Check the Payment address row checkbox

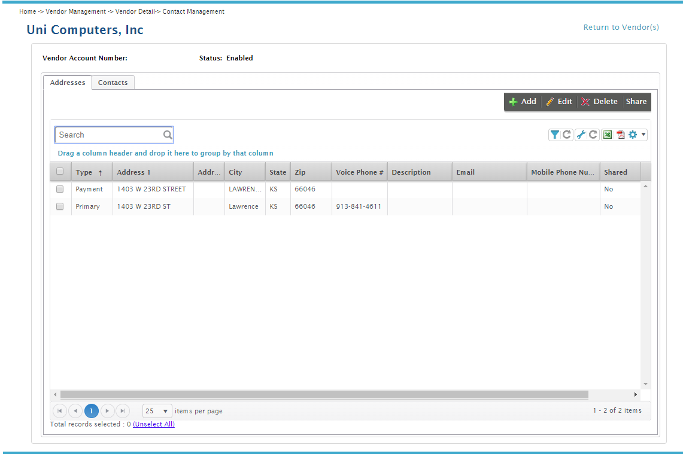(60, 189)
